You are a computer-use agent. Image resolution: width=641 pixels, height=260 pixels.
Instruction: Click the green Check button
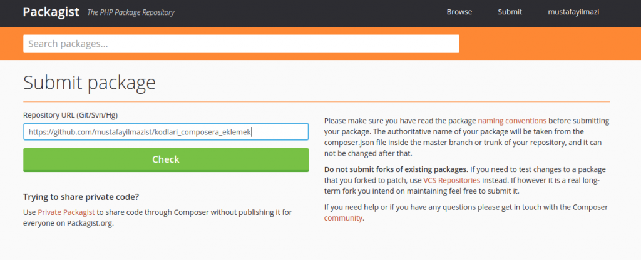[x=166, y=159]
